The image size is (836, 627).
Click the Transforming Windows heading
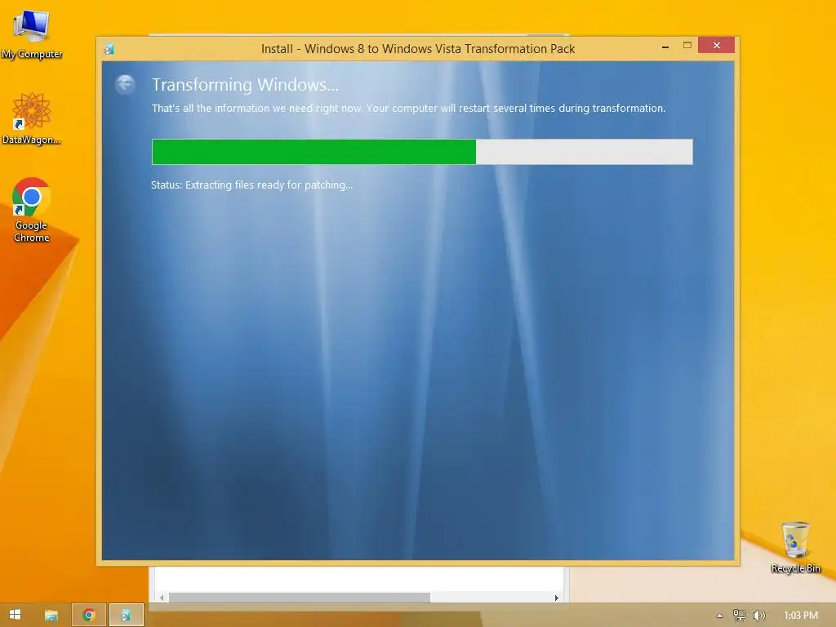(245, 85)
